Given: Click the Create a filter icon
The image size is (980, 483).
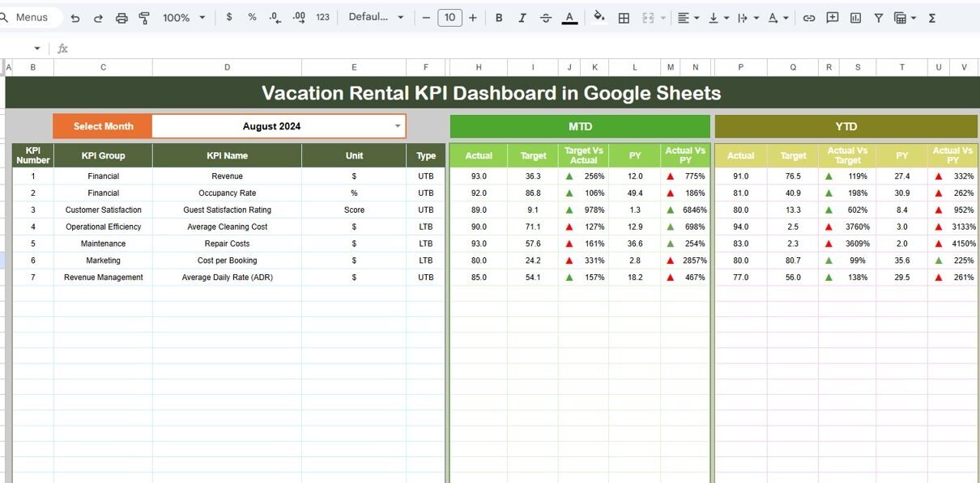Looking at the screenshot, I should pyautogui.click(x=878, y=18).
